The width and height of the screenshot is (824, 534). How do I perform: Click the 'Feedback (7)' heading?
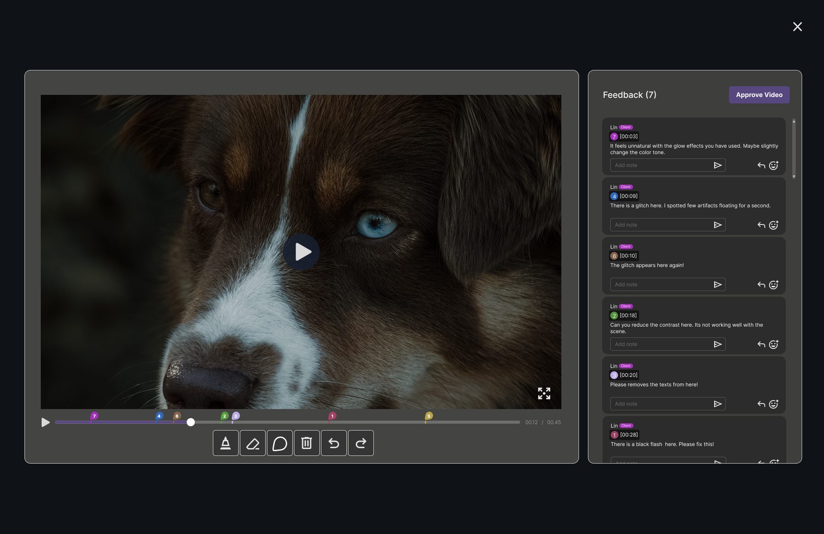click(x=629, y=95)
